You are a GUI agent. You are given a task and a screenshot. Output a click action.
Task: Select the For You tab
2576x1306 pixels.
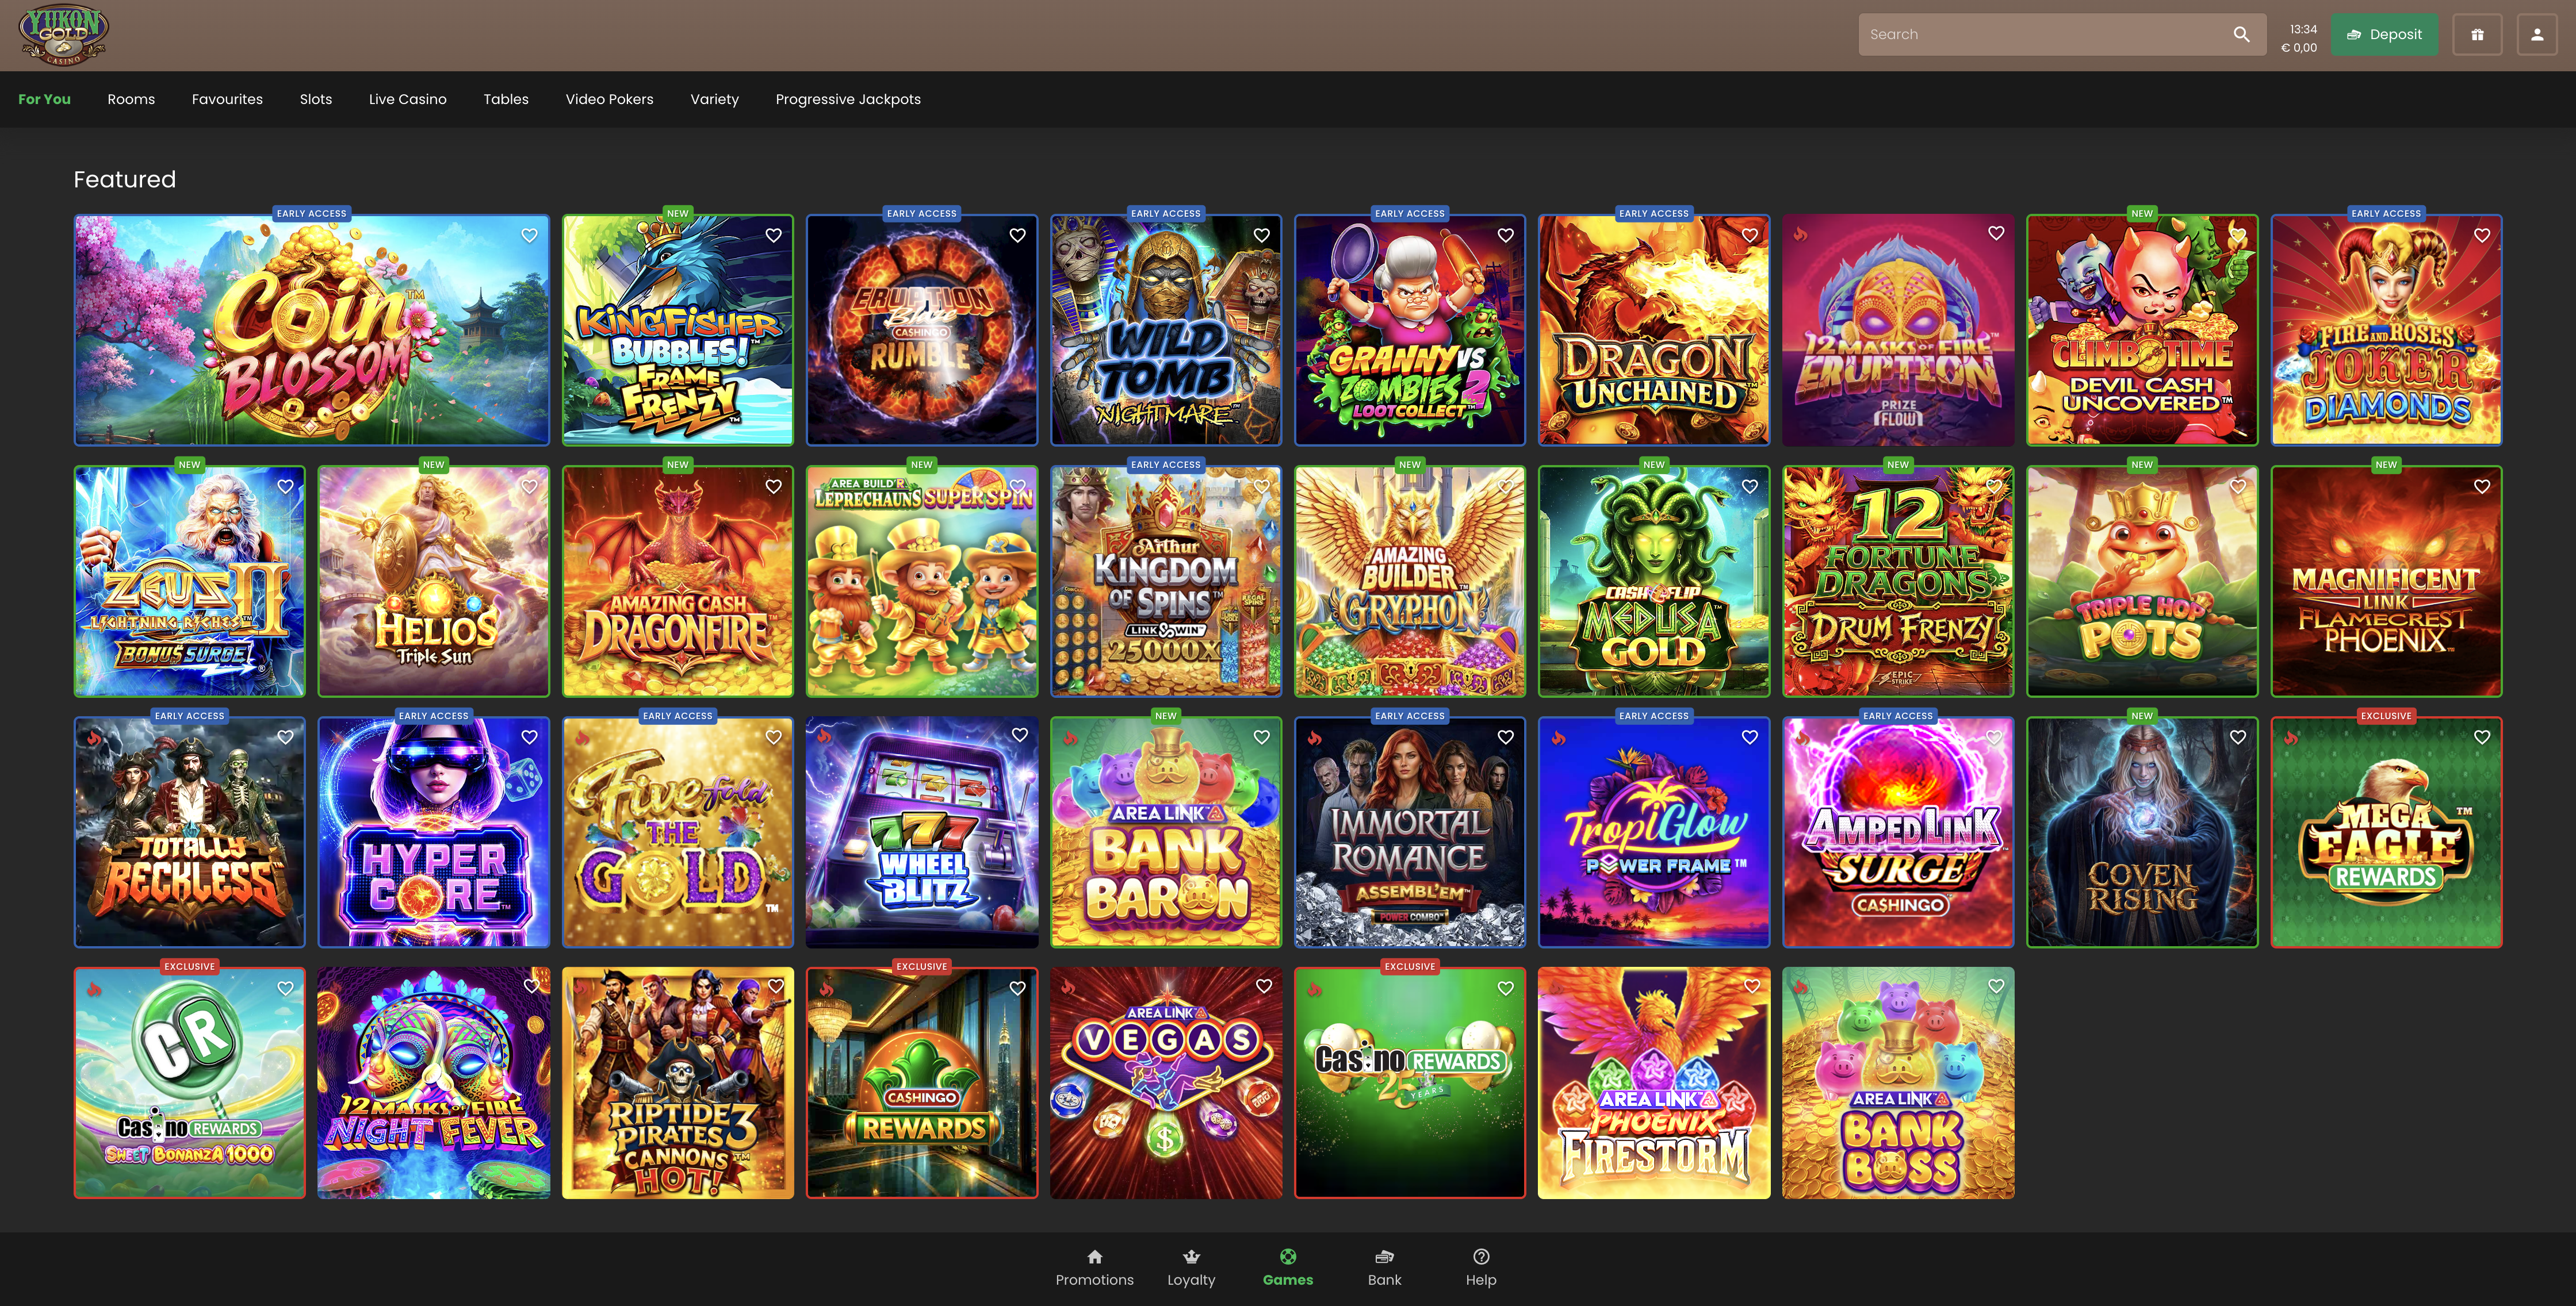(44, 99)
